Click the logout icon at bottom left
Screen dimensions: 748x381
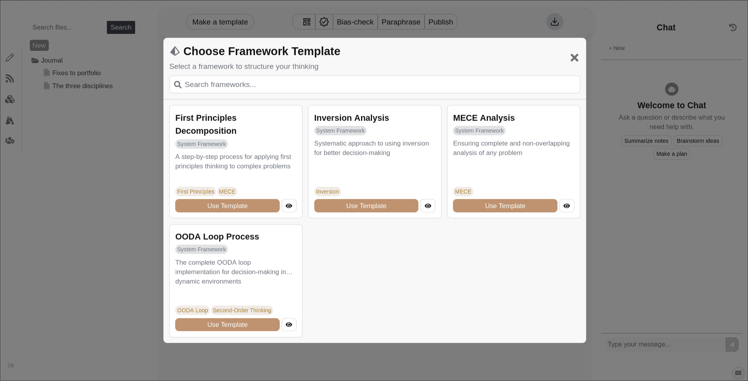(x=11, y=365)
